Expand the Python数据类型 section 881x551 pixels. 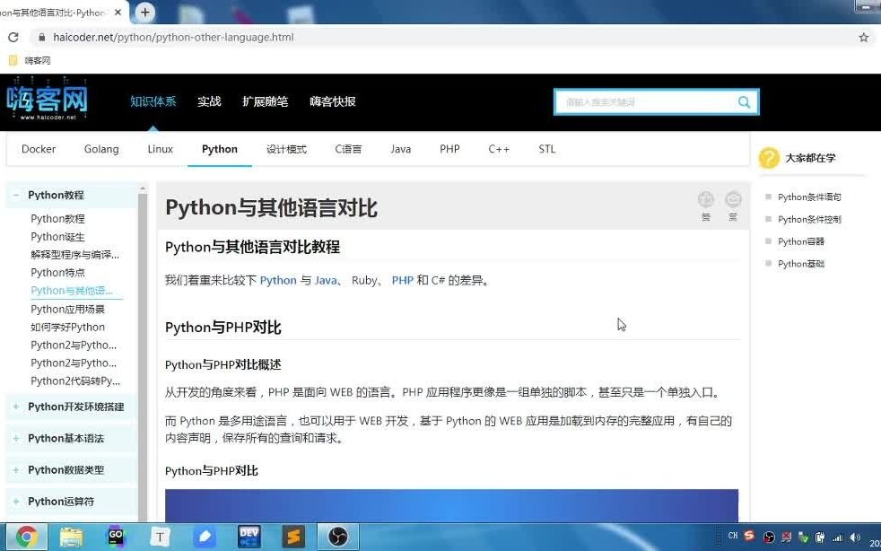point(68,469)
